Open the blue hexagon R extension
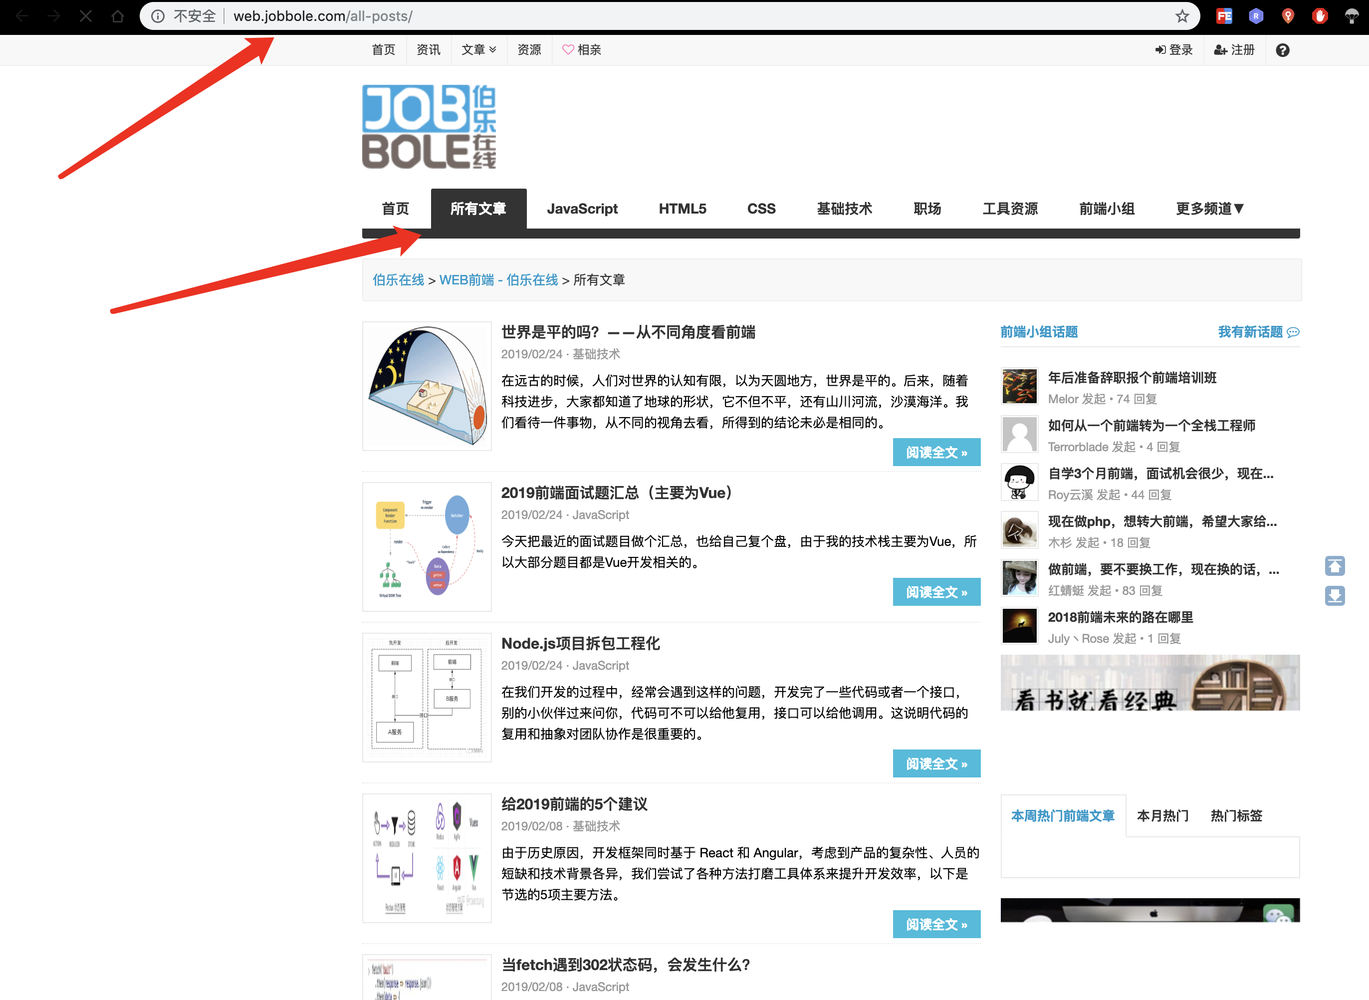 pos(1256,16)
